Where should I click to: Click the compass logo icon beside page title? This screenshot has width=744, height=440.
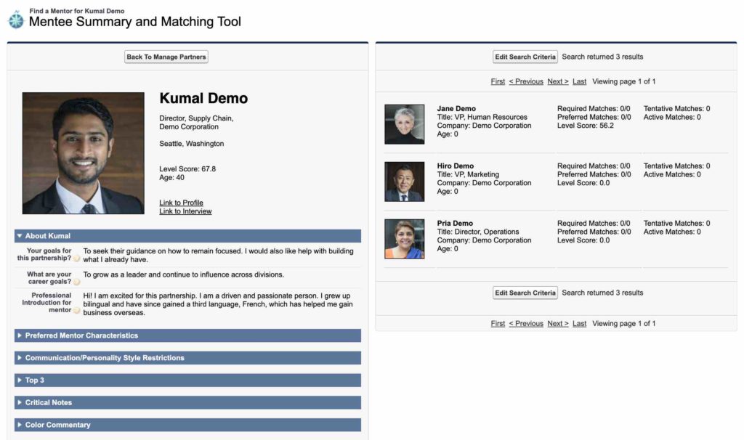pos(16,19)
